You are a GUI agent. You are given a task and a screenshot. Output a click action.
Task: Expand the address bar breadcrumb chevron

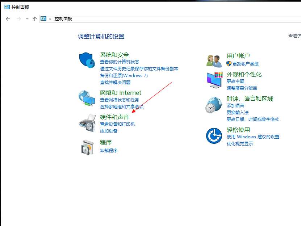(50, 19)
